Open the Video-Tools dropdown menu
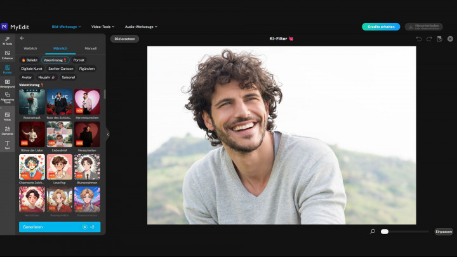Viewport: 457px width, 257px height. point(103,27)
